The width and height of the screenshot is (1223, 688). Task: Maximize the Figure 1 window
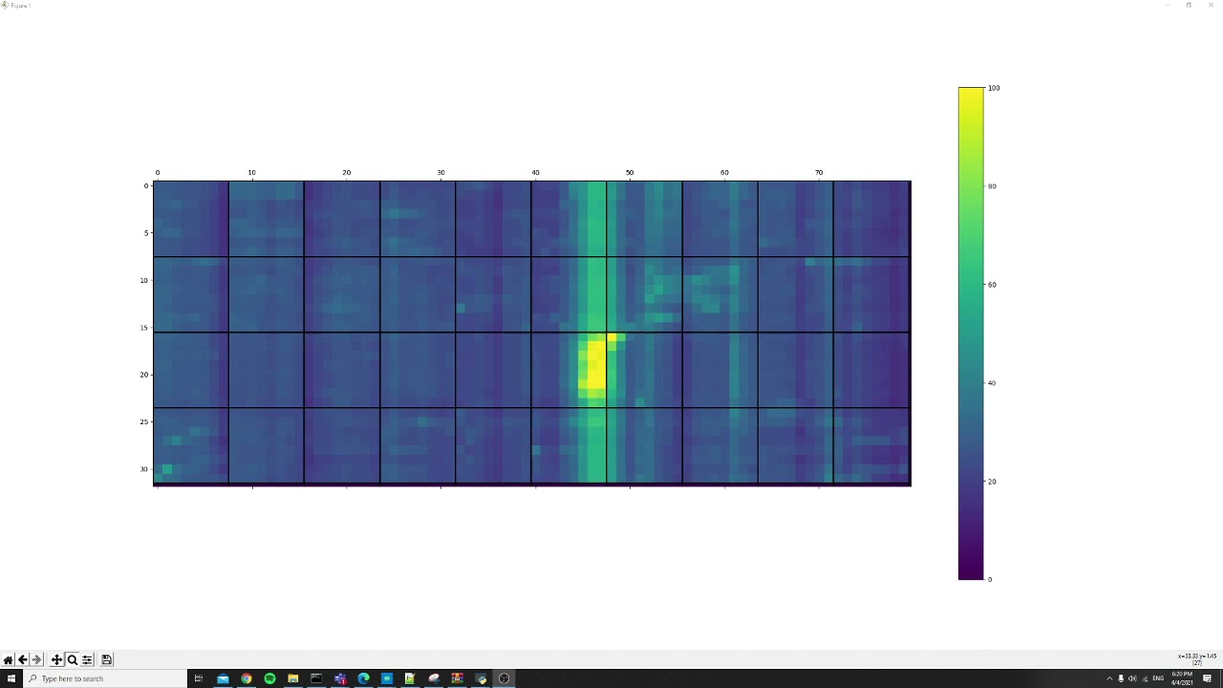(1189, 5)
